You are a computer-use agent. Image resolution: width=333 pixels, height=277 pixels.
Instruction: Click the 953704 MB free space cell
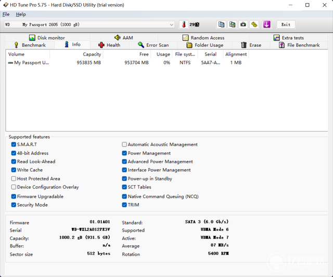136,63
